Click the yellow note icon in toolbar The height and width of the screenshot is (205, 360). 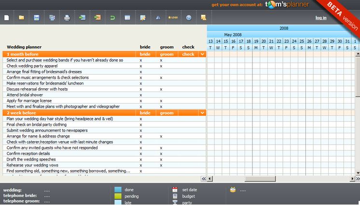[204, 17]
